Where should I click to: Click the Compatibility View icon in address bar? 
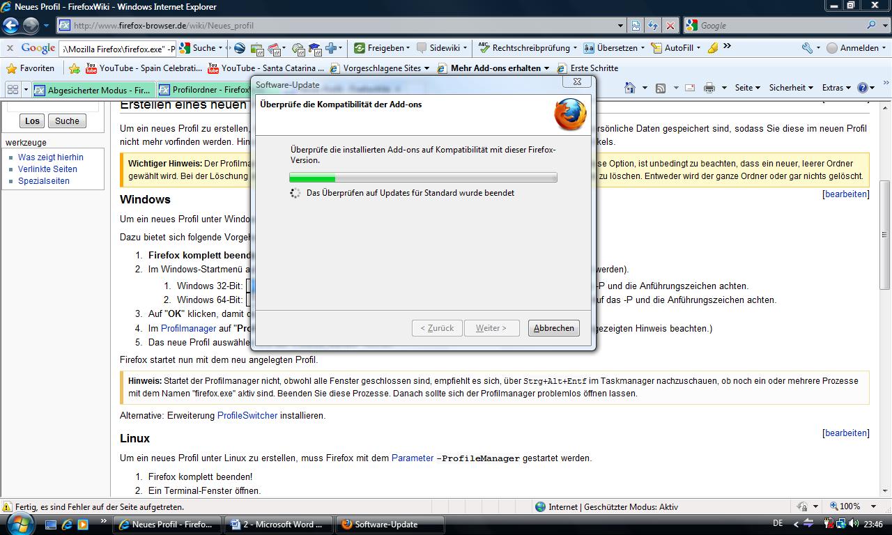click(636, 26)
